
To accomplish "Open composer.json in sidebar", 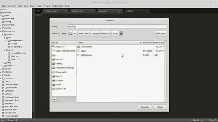I will point(11,97).
